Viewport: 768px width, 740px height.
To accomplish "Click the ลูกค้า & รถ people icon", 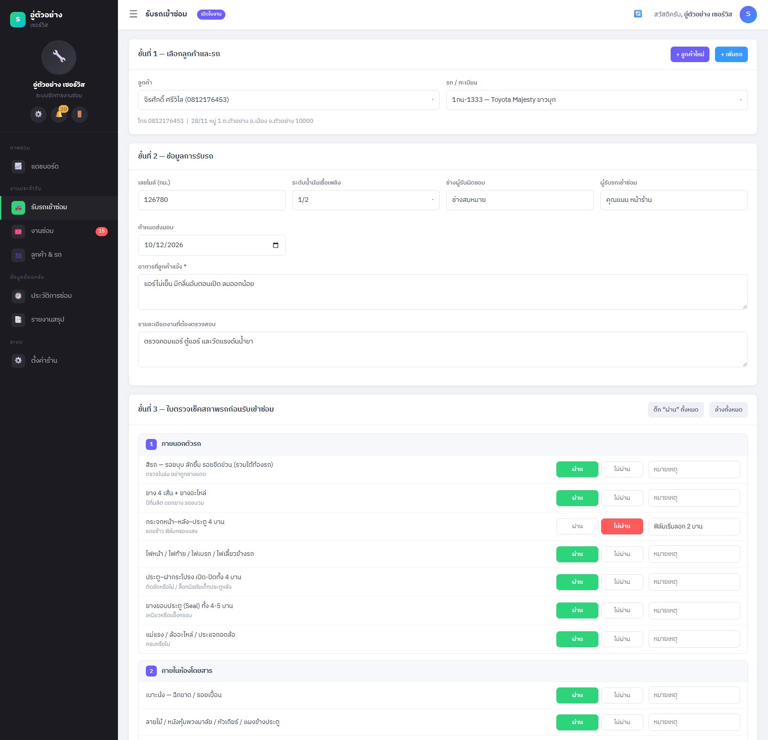I will (18, 255).
